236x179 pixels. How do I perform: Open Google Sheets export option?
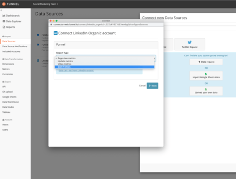(x=9, y=97)
